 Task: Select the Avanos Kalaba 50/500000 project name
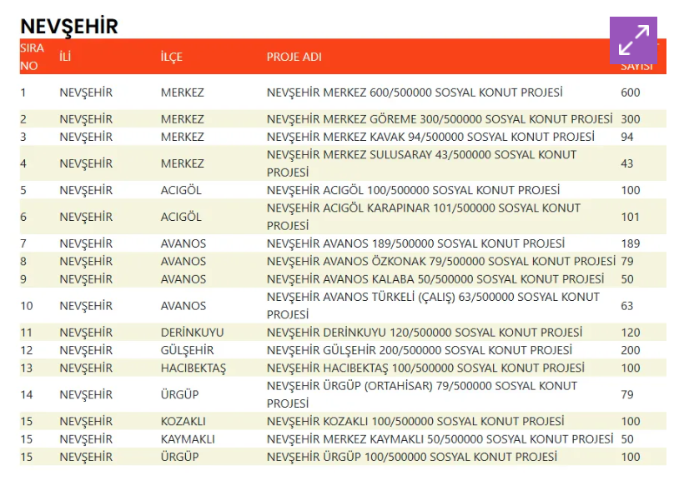coord(435,278)
